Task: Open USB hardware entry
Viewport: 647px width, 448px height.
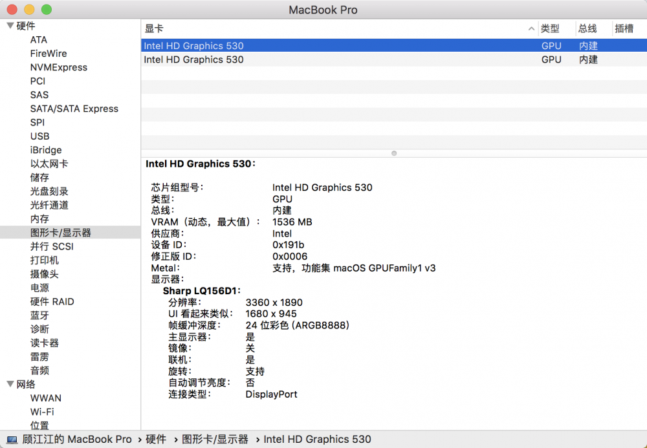Action: coord(39,136)
